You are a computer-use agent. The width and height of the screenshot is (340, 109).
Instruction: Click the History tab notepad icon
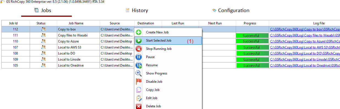click(127, 10)
